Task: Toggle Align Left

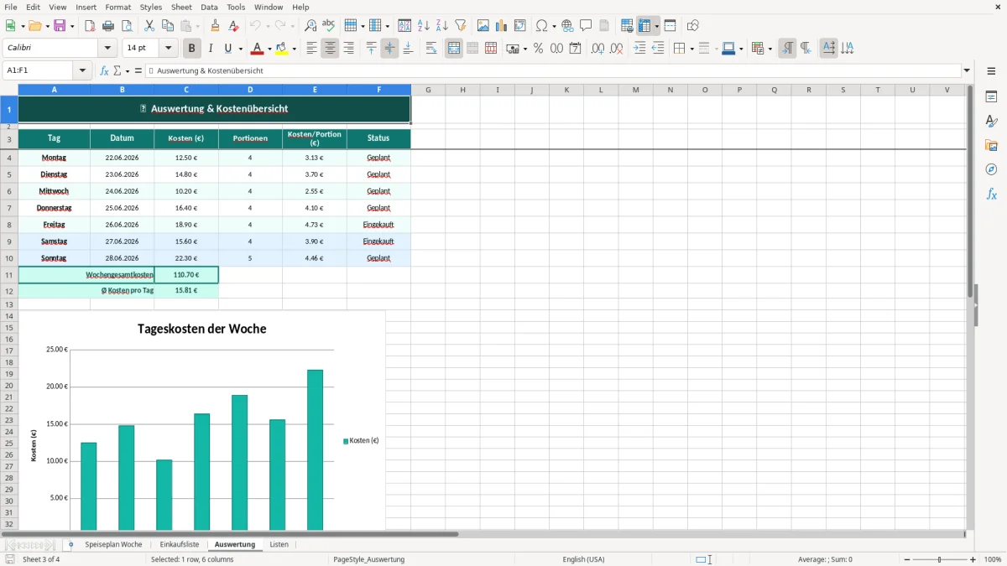Action: [x=311, y=49]
